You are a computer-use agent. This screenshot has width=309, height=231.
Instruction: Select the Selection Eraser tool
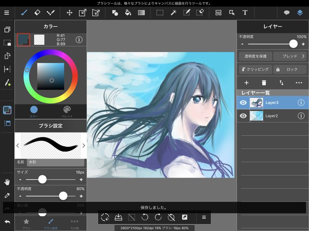tap(200, 13)
